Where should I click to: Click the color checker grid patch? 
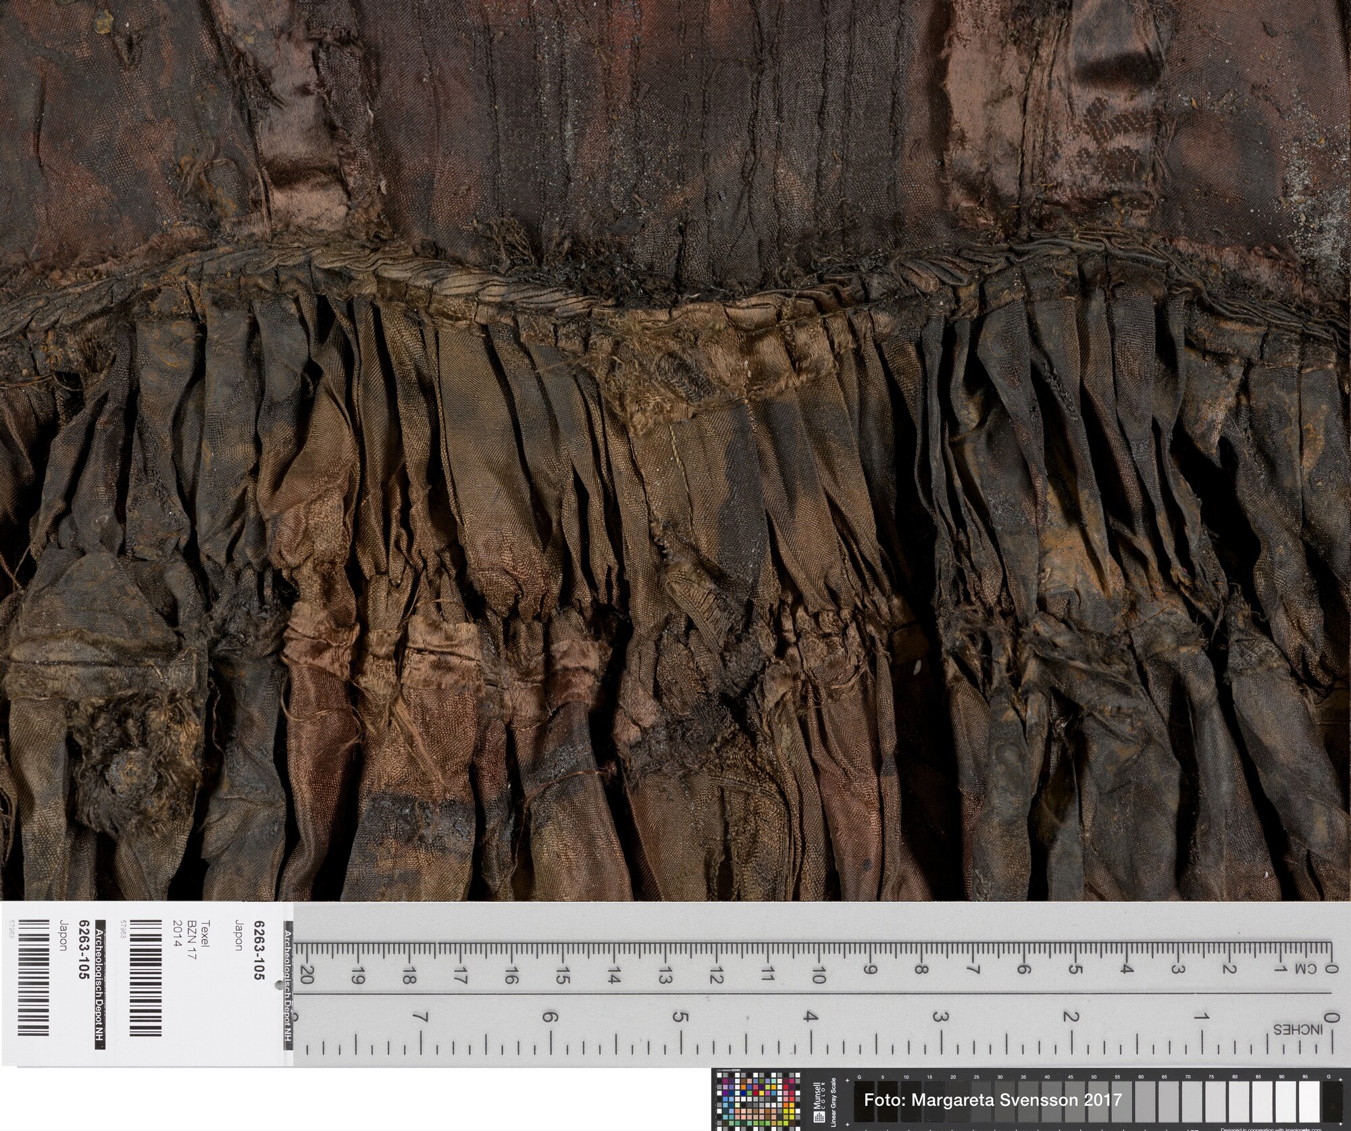[758, 1101]
